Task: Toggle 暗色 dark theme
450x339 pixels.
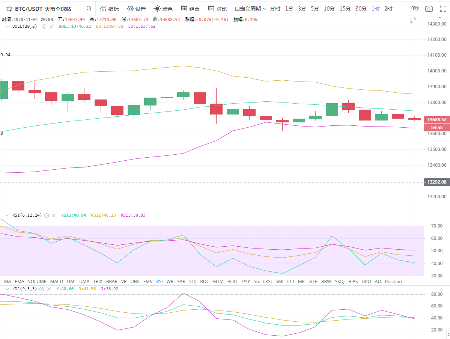Action: click(163, 9)
